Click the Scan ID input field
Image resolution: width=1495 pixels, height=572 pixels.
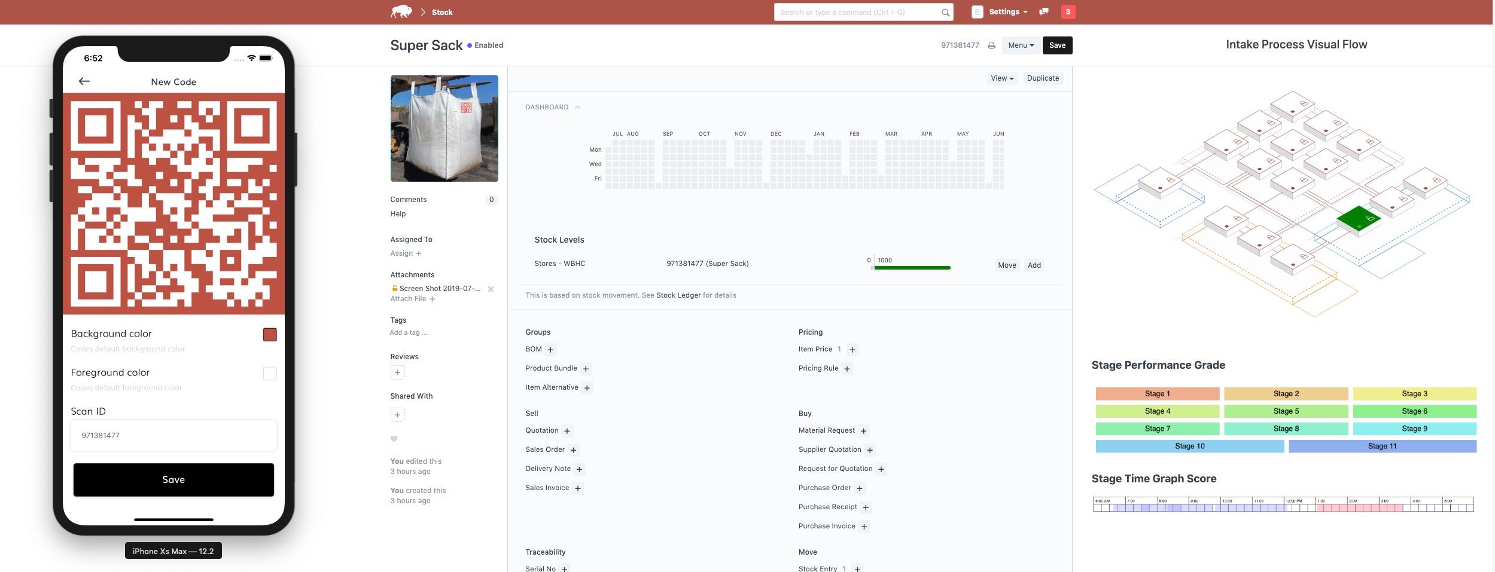(x=173, y=436)
